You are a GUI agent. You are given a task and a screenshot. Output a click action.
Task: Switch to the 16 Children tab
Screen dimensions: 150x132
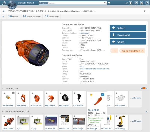tap(13, 16)
